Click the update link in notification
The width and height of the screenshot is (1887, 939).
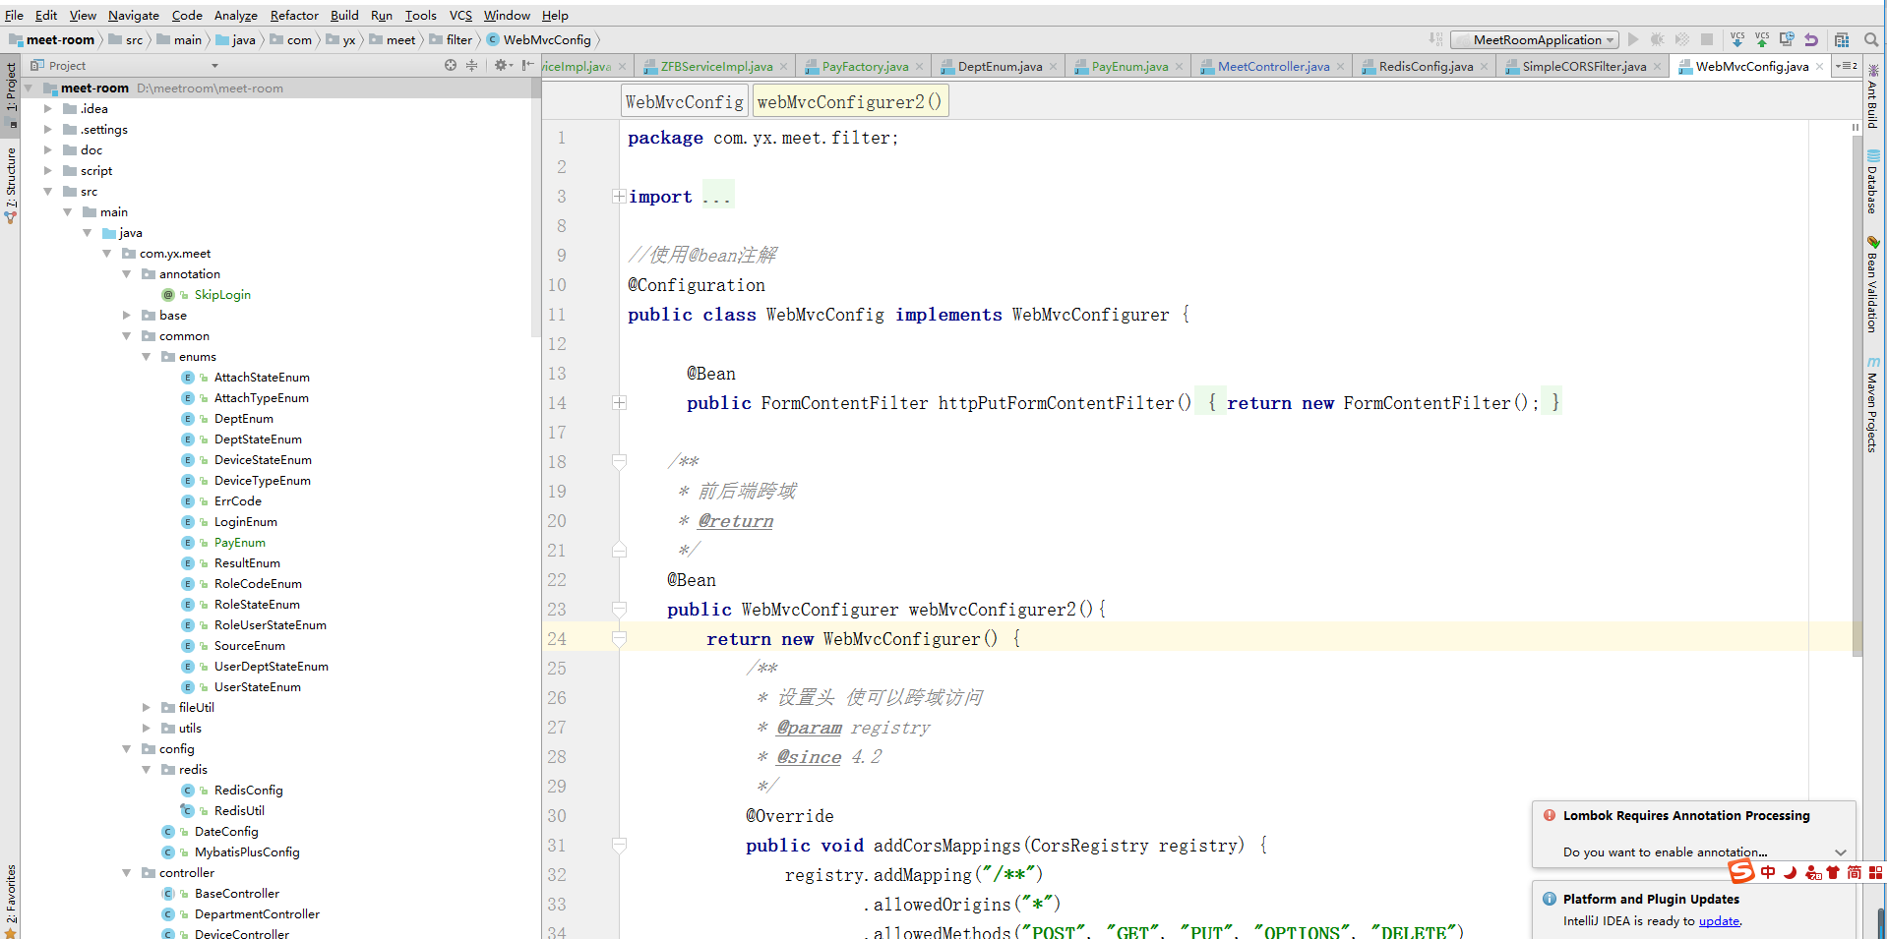tap(1719, 921)
